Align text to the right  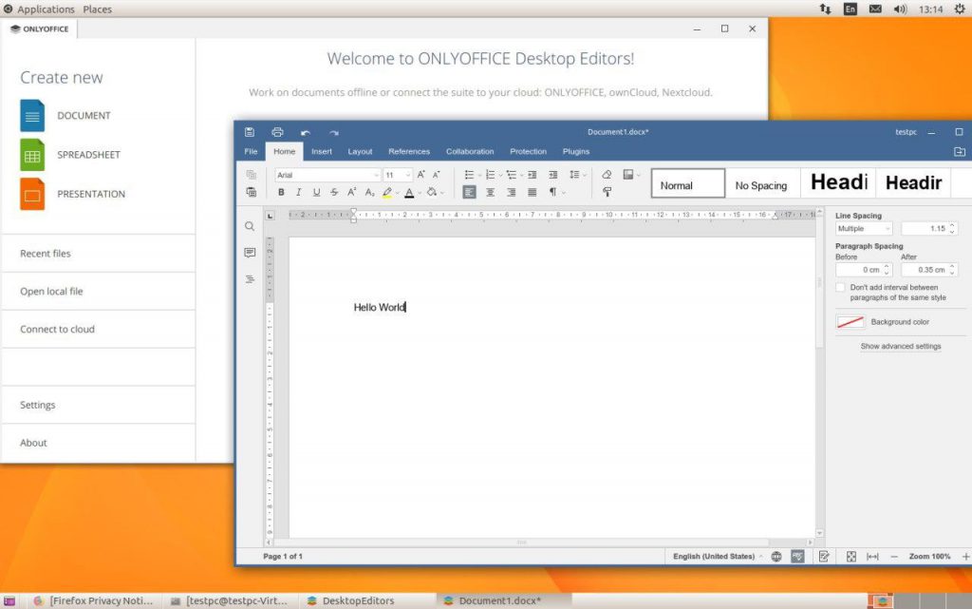coord(512,192)
